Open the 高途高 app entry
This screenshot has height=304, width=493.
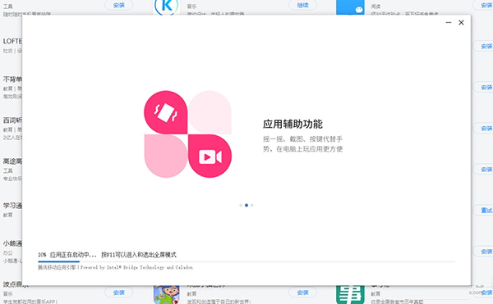click(x=12, y=161)
